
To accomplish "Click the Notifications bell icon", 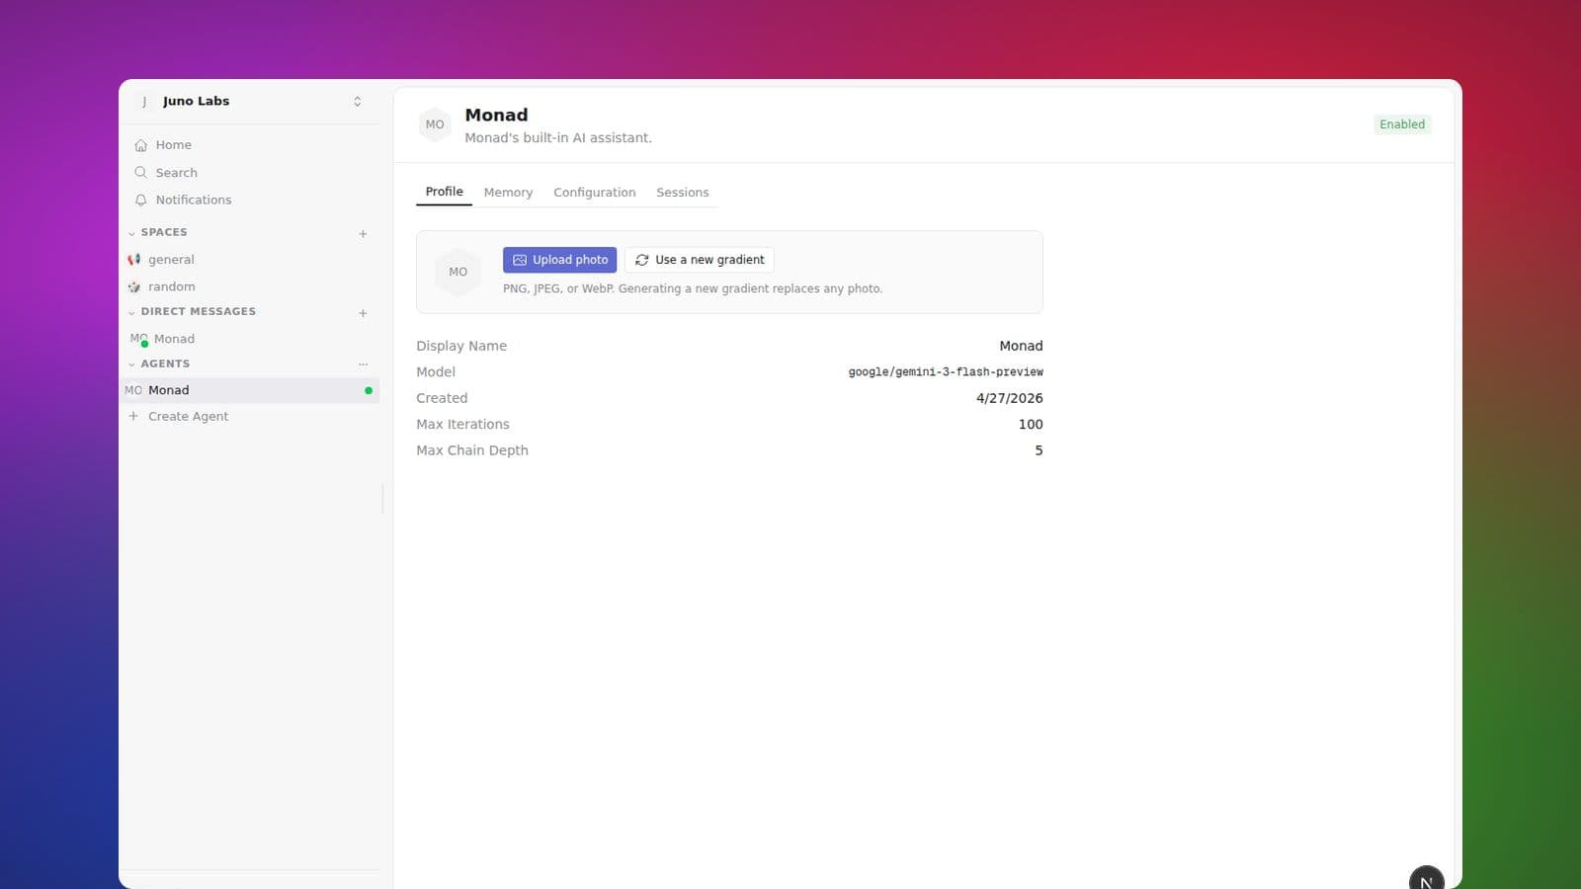I will click(140, 200).
